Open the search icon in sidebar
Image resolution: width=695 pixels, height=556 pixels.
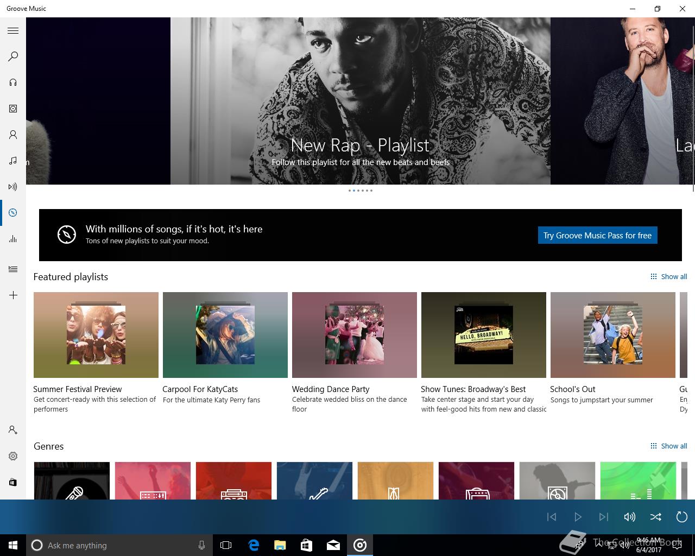(x=13, y=56)
